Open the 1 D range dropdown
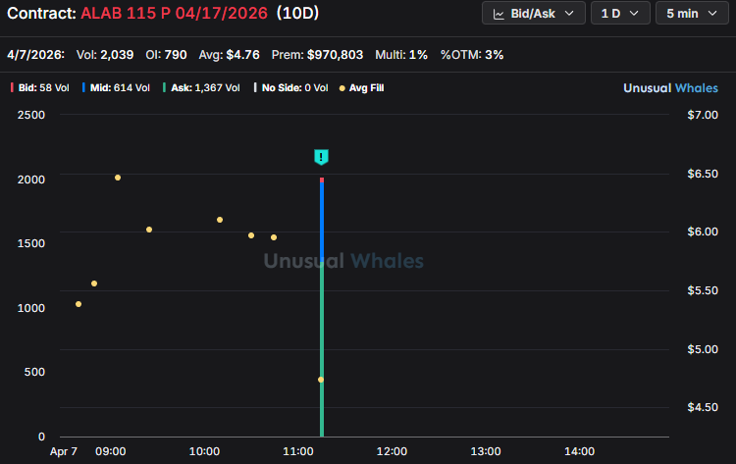The width and height of the screenshot is (736, 464). (x=620, y=13)
